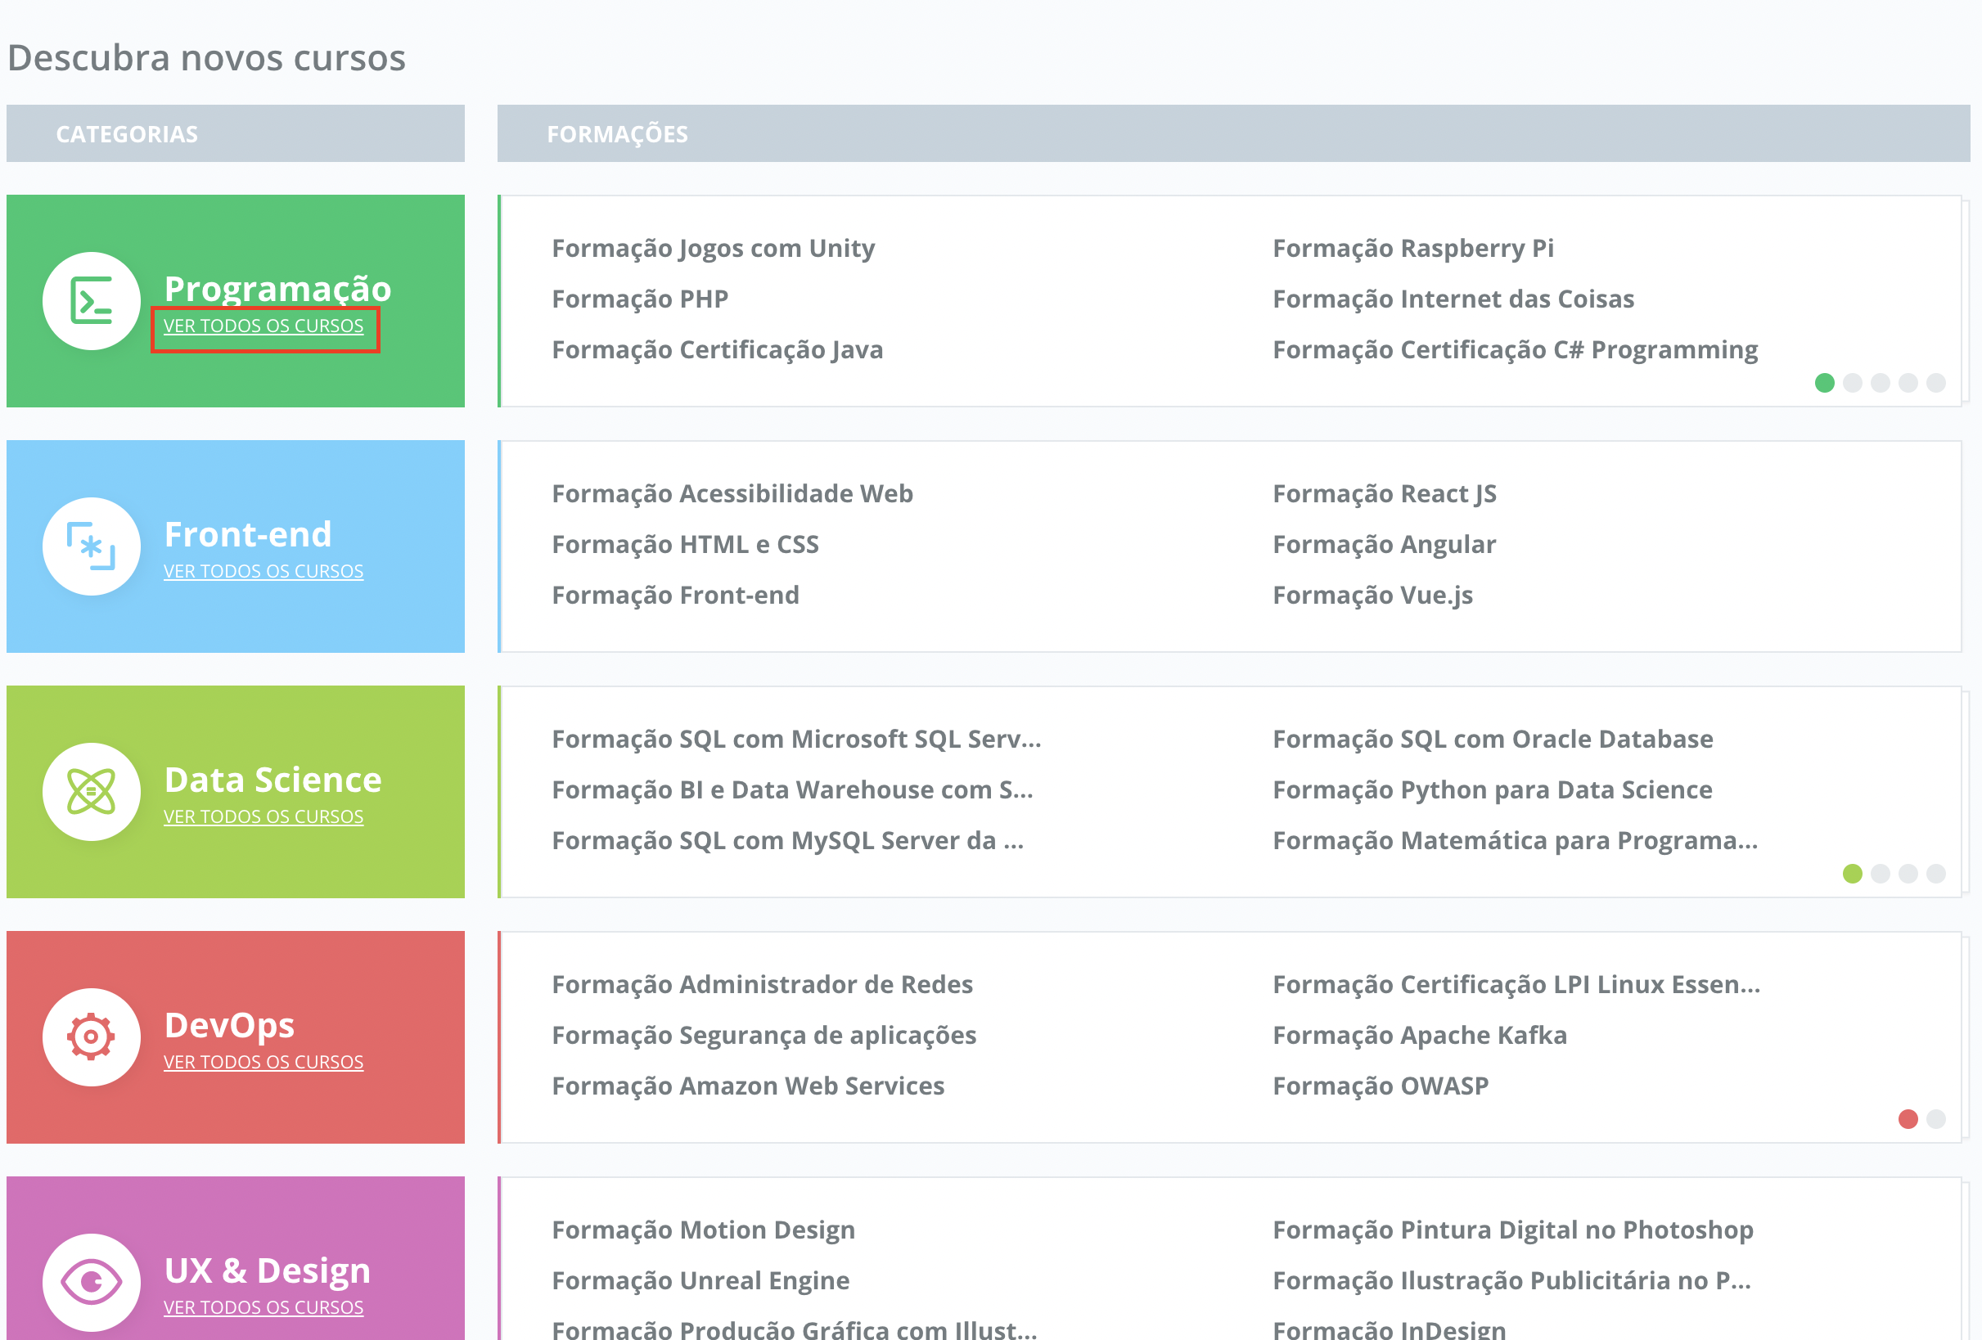Open Formação Certificação LPI Linux Essen...
The height and width of the screenshot is (1340, 1982).
coord(1516,984)
